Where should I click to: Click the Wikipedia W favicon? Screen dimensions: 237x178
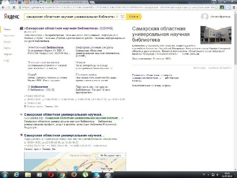pyautogui.click(x=21, y=115)
